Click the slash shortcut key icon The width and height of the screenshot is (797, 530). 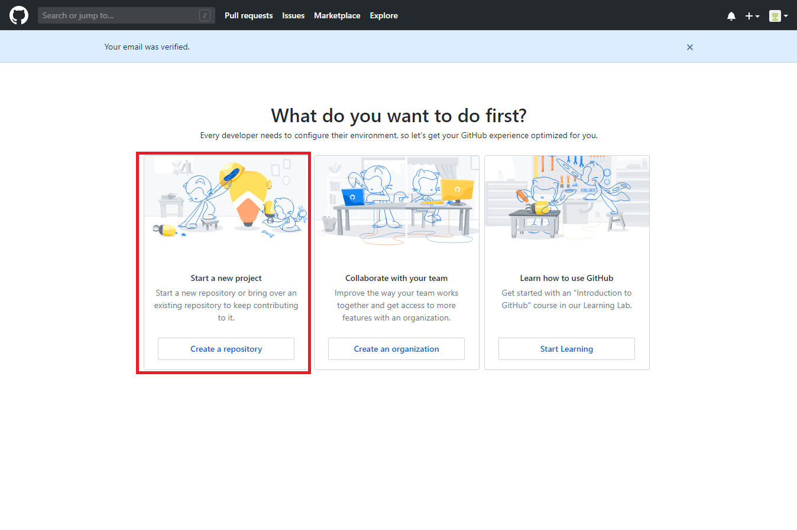(x=205, y=15)
